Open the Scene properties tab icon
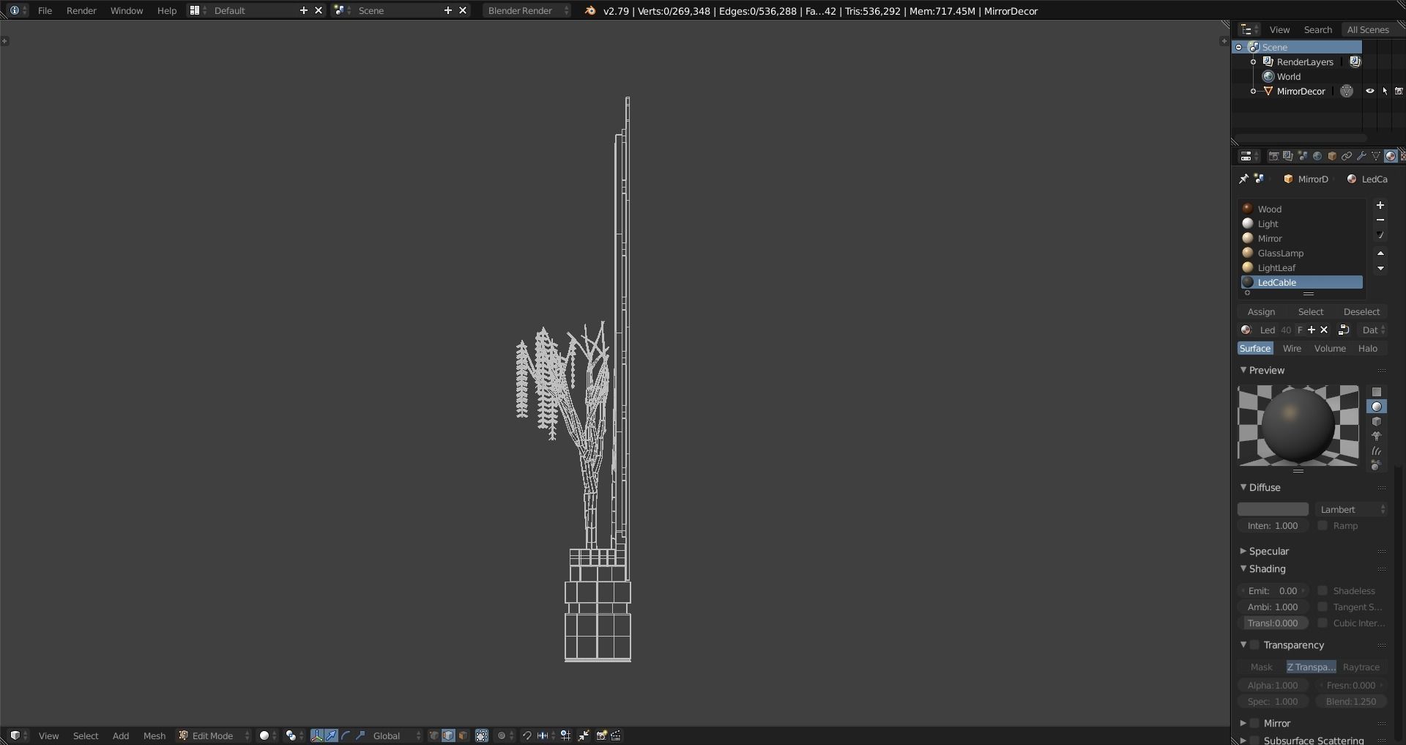The image size is (1406, 745). coord(1303,156)
